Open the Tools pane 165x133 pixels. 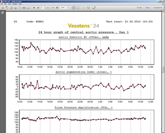[139, 8]
